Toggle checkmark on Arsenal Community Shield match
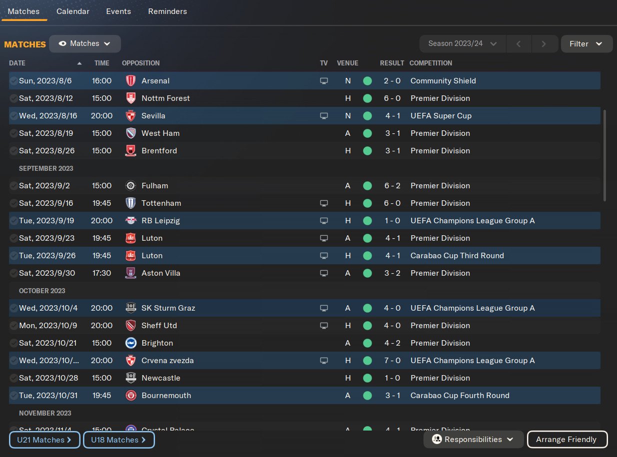 (x=14, y=81)
